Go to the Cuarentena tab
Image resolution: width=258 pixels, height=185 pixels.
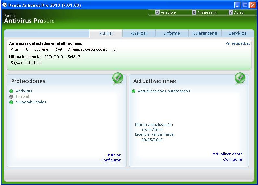(x=205, y=33)
